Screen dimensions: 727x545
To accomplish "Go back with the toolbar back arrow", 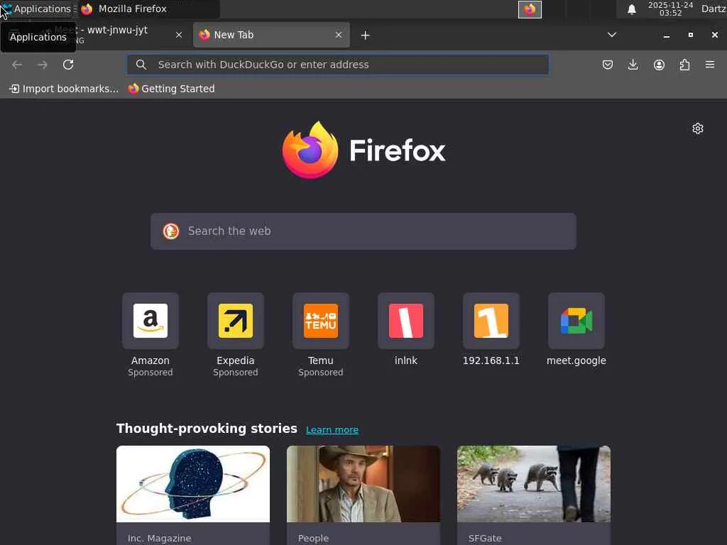I will click(x=17, y=65).
